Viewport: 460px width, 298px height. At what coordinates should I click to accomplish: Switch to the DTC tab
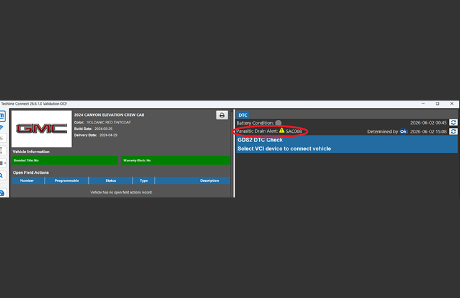coord(243,115)
